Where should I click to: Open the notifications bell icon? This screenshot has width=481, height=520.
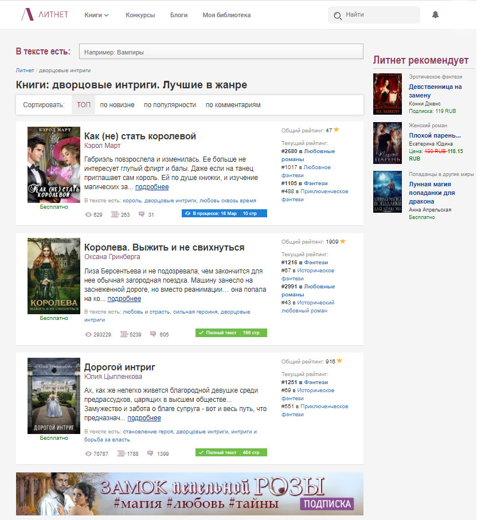(435, 15)
